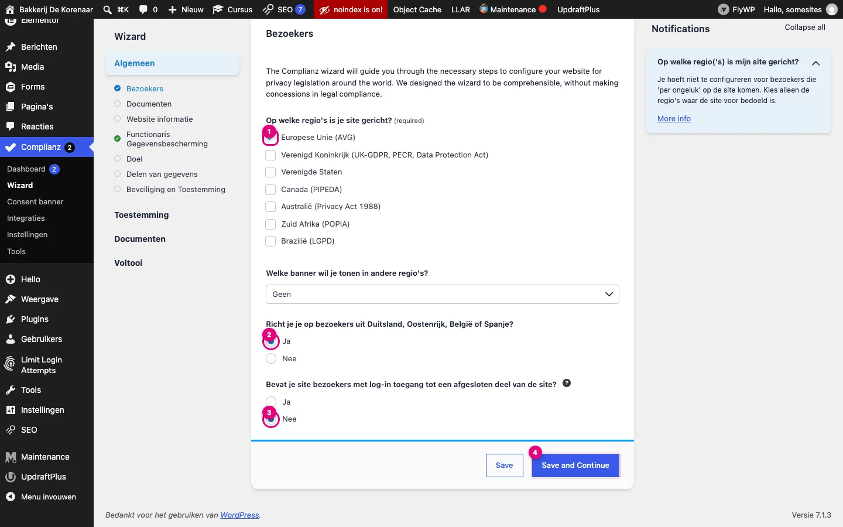Open the Consent banner submenu item

tap(35, 202)
